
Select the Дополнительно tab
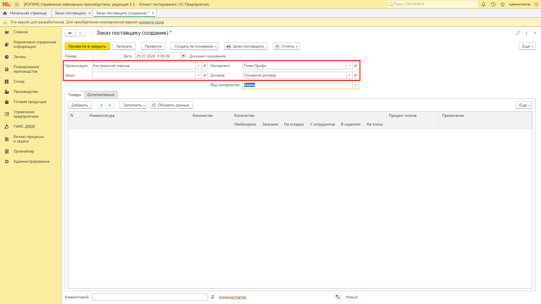pos(101,95)
